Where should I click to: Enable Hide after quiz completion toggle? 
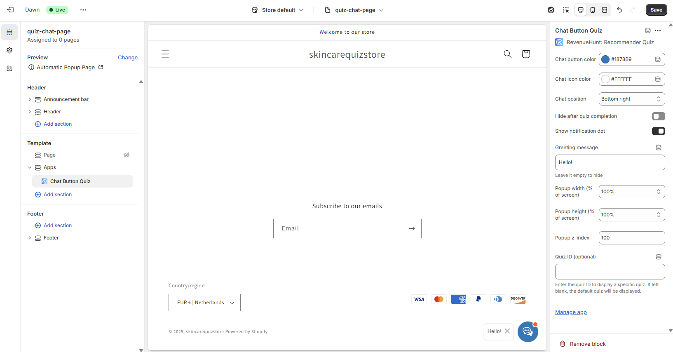(658, 116)
